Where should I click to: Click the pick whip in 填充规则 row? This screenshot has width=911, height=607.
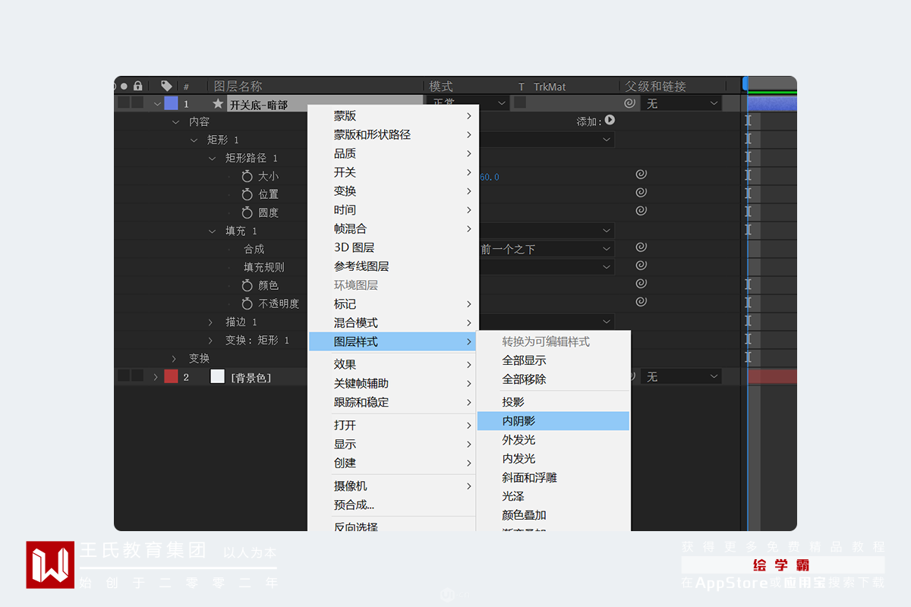click(641, 266)
